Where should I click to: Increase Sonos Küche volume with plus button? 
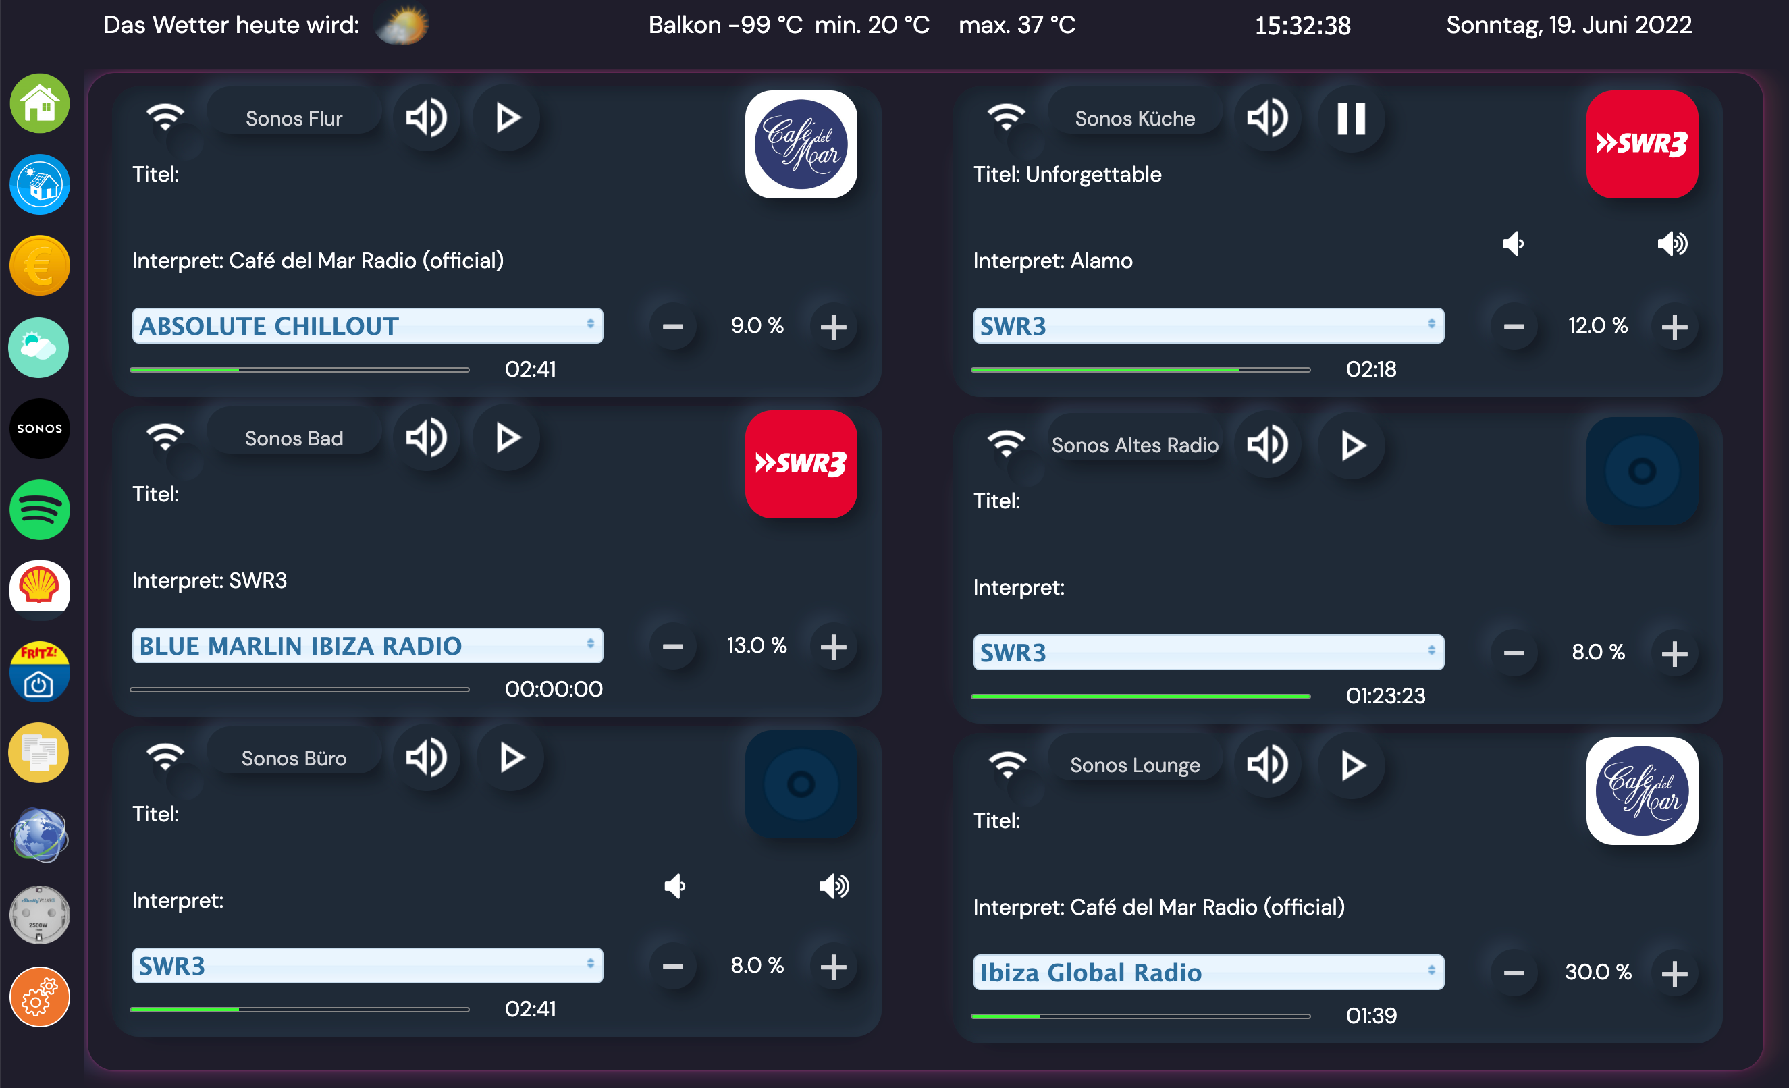click(x=1674, y=327)
